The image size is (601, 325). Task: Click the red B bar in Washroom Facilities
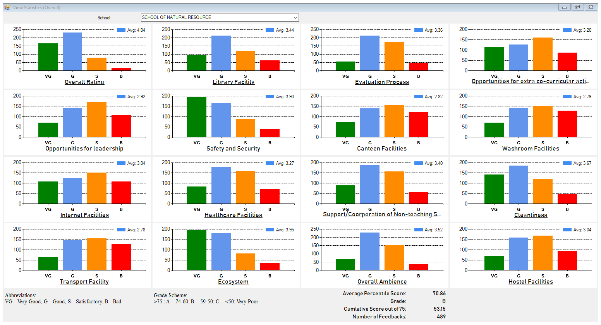[567, 124]
